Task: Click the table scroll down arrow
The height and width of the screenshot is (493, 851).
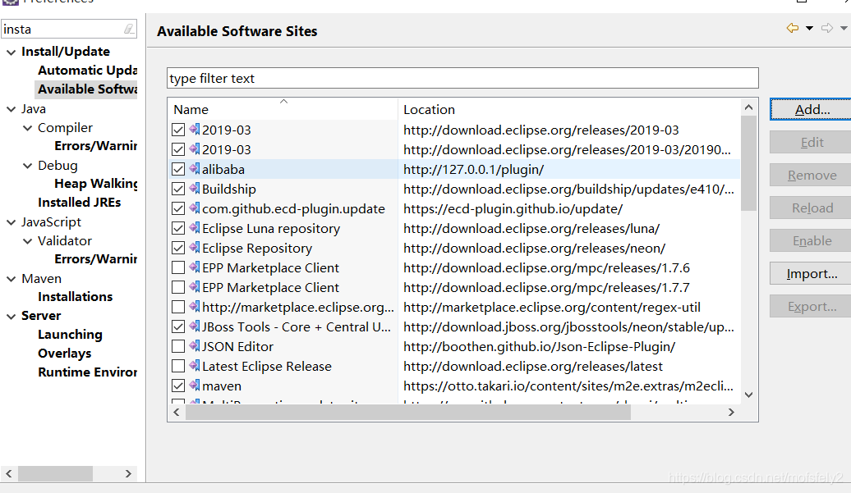Action: [x=748, y=395]
